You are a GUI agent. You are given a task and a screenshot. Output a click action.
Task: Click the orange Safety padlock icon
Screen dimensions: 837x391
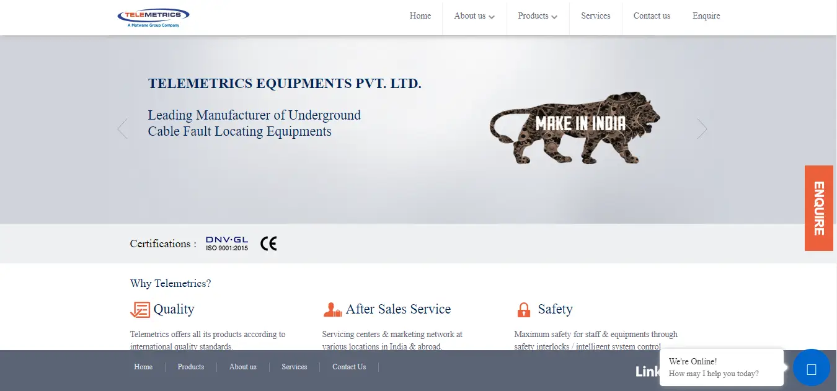(x=524, y=309)
